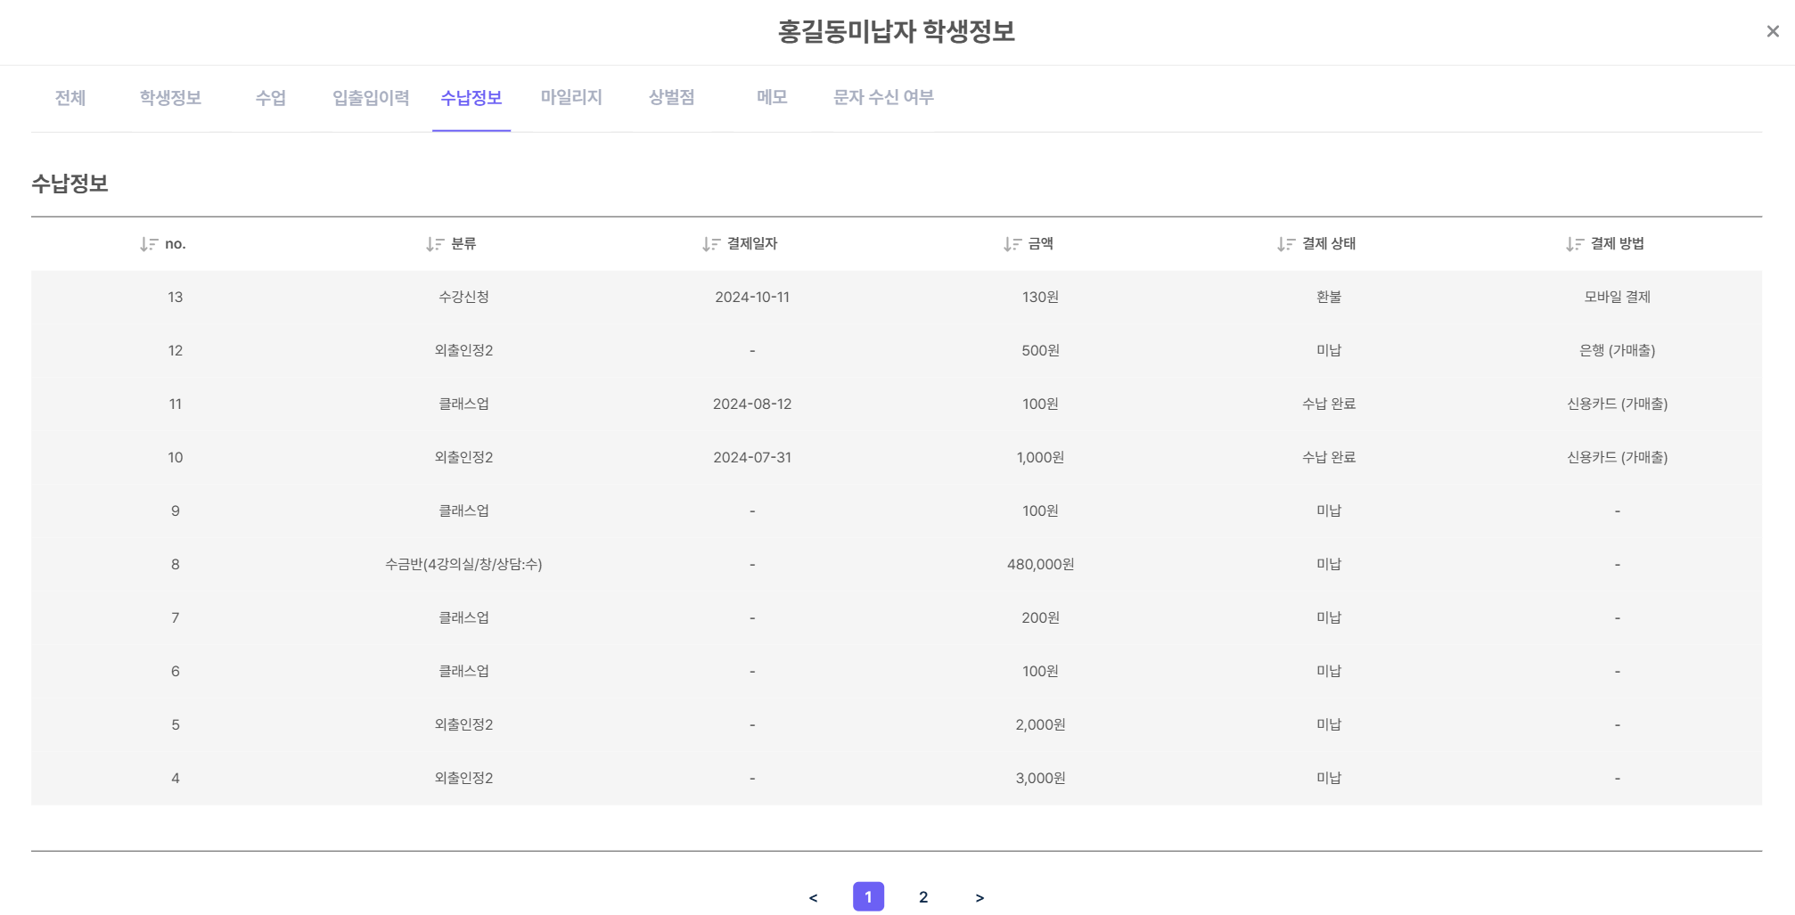Switch to the 전체 tab
1795x915 pixels.
pyautogui.click(x=70, y=98)
